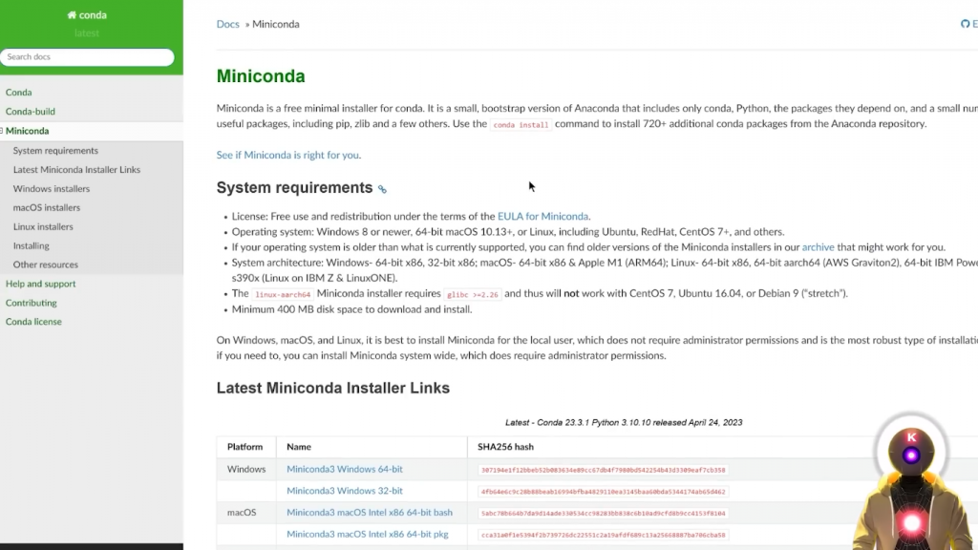This screenshot has height=550, width=978.
Task: Collapse the Miniconda sidebar section expander
Action: (x=2, y=131)
